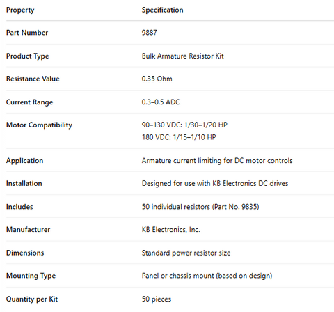This screenshot has height=312, width=334.
Task: Click the Product Type label
Action: click(x=27, y=56)
